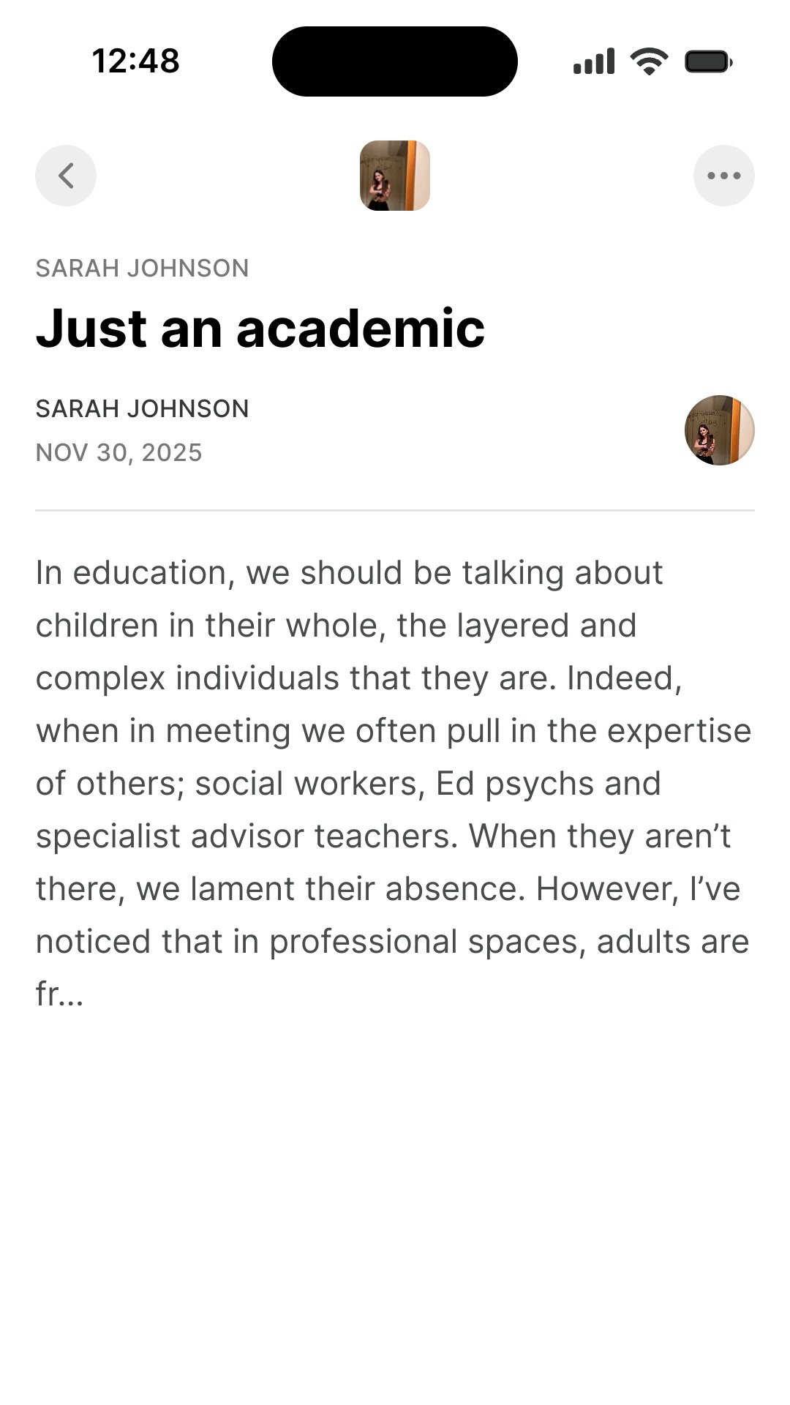Tap the 12:48 clock in status bar
The width and height of the screenshot is (790, 1405).
[x=136, y=61]
